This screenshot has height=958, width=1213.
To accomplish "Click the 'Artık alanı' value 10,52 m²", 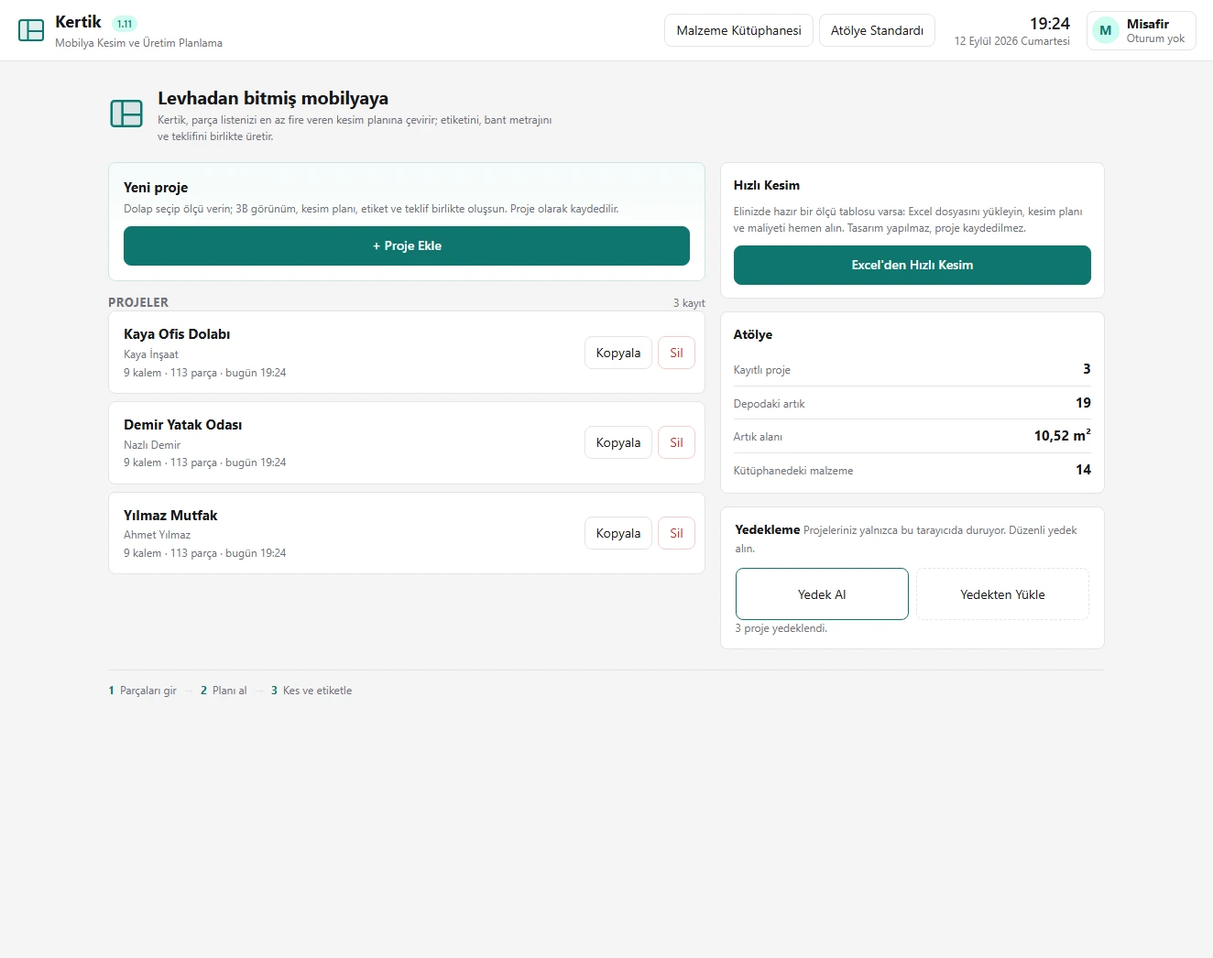I will pyautogui.click(x=1063, y=436).
